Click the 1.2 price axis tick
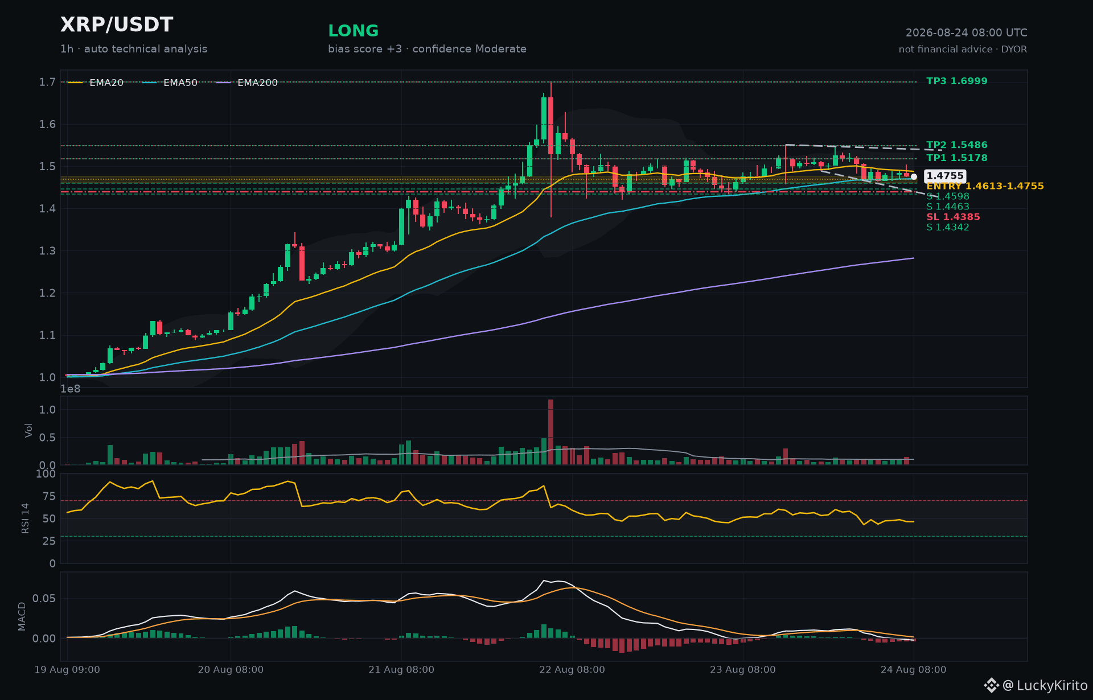Image resolution: width=1093 pixels, height=700 pixels. click(47, 293)
